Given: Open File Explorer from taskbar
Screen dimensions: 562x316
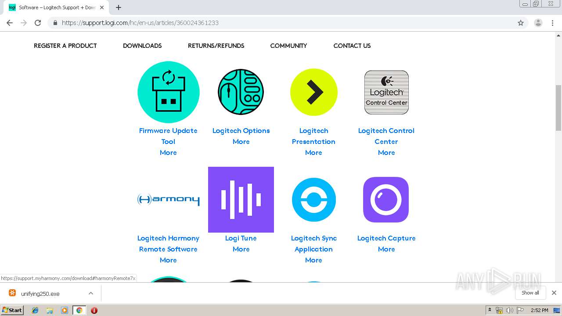Looking at the screenshot, I should click(x=50, y=310).
